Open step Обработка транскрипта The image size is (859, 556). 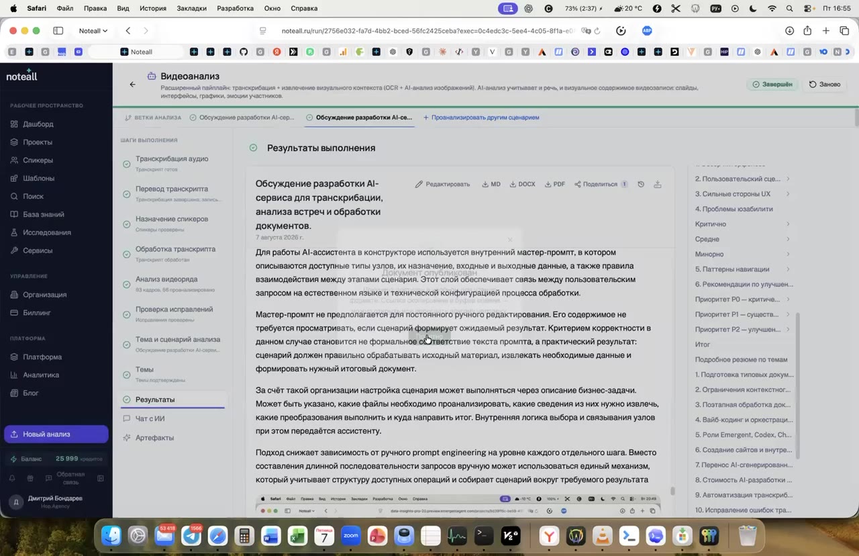pyautogui.click(x=172, y=253)
